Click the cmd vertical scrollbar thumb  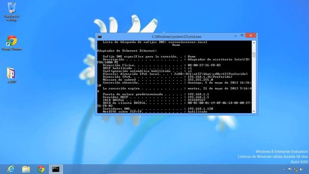point(254,55)
